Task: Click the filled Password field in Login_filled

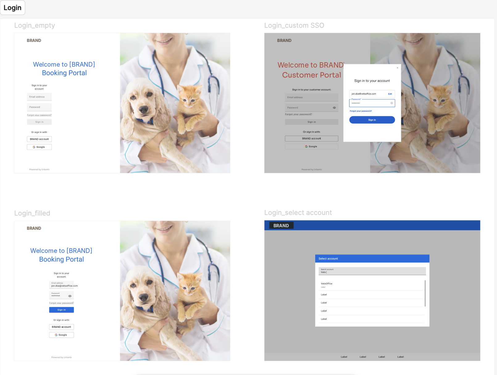Action: pos(61,295)
